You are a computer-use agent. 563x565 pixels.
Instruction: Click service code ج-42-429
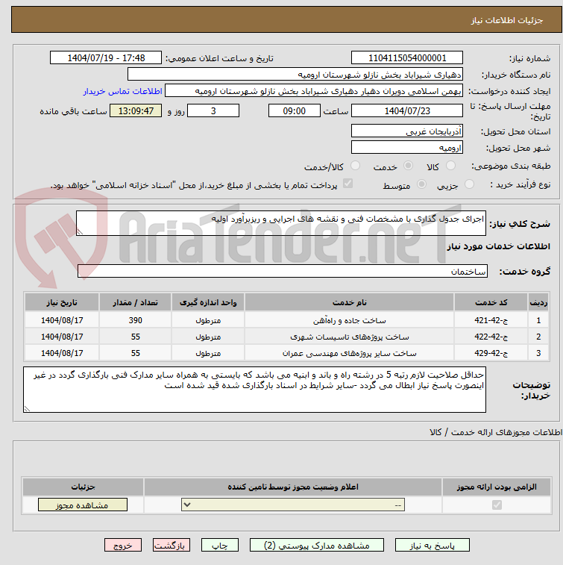[491, 353]
